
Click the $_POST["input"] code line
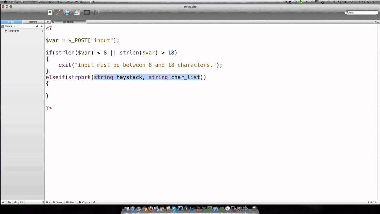pos(83,40)
